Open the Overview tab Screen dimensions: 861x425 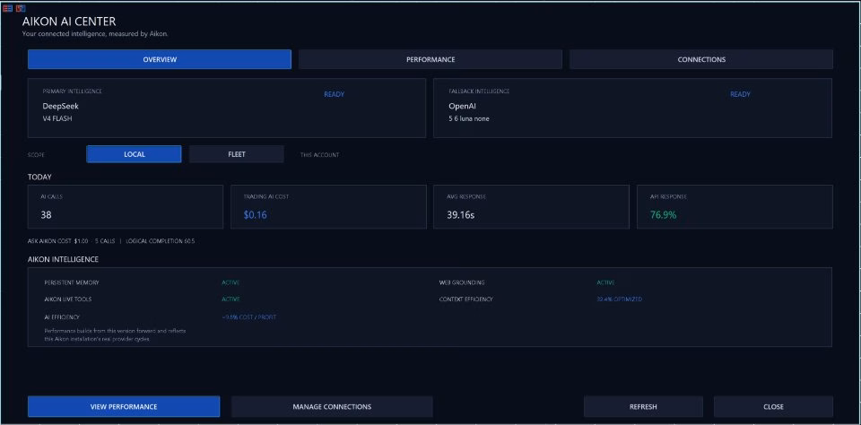coord(160,59)
